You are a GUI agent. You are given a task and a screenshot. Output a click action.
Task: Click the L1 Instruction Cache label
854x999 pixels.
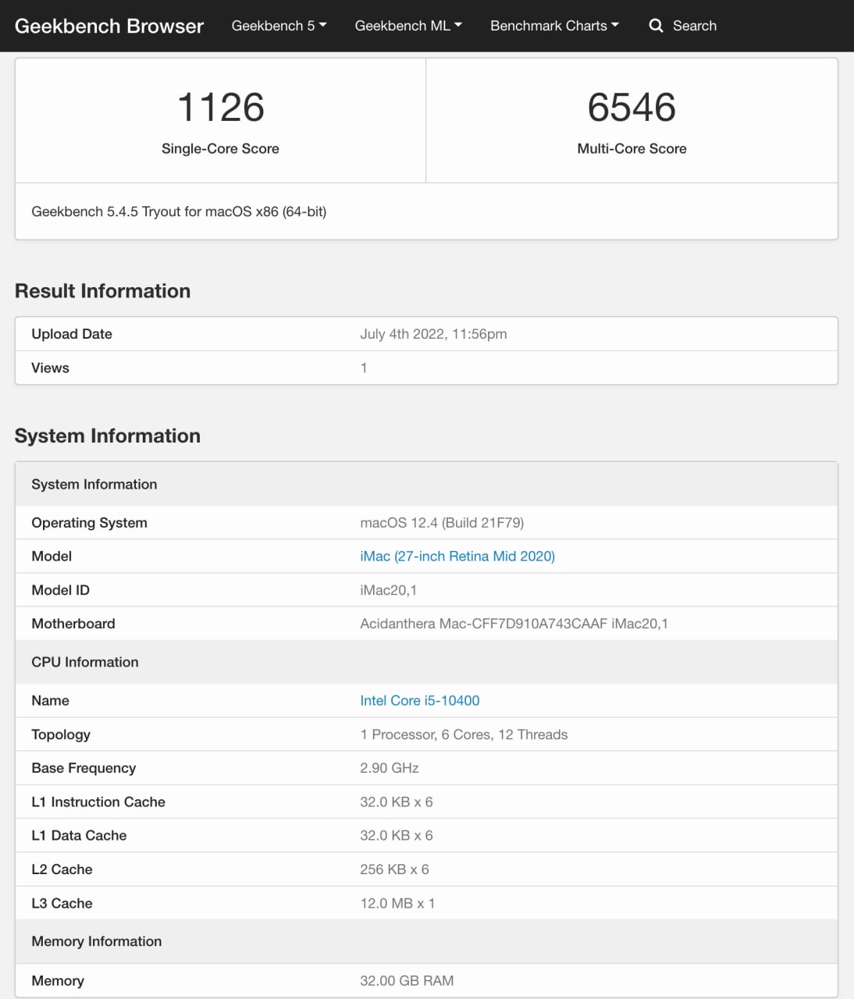click(x=98, y=802)
